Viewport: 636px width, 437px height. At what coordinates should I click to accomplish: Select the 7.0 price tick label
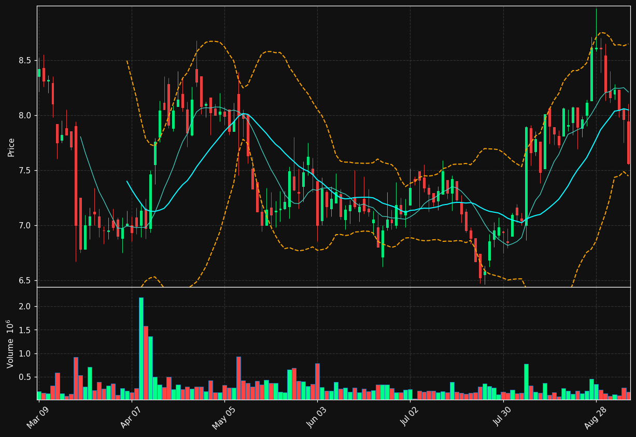[26, 225]
